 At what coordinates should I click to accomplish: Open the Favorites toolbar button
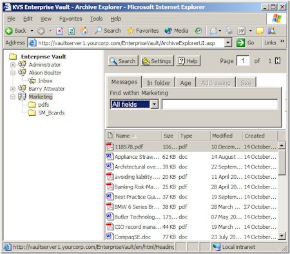[142, 31]
